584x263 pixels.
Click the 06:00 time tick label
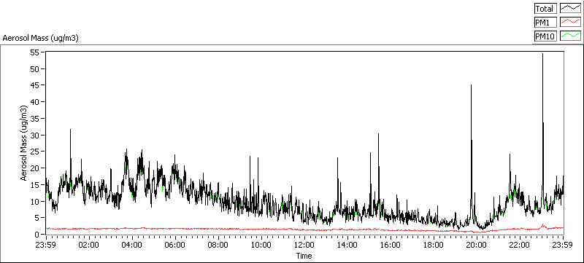(175, 245)
